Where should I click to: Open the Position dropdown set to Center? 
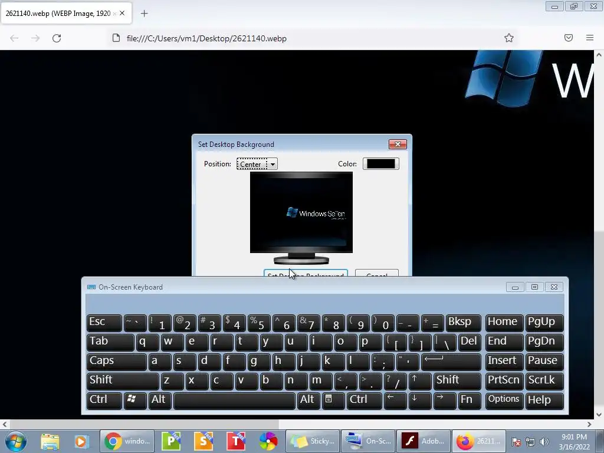pyautogui.click(x=257, y=164)
